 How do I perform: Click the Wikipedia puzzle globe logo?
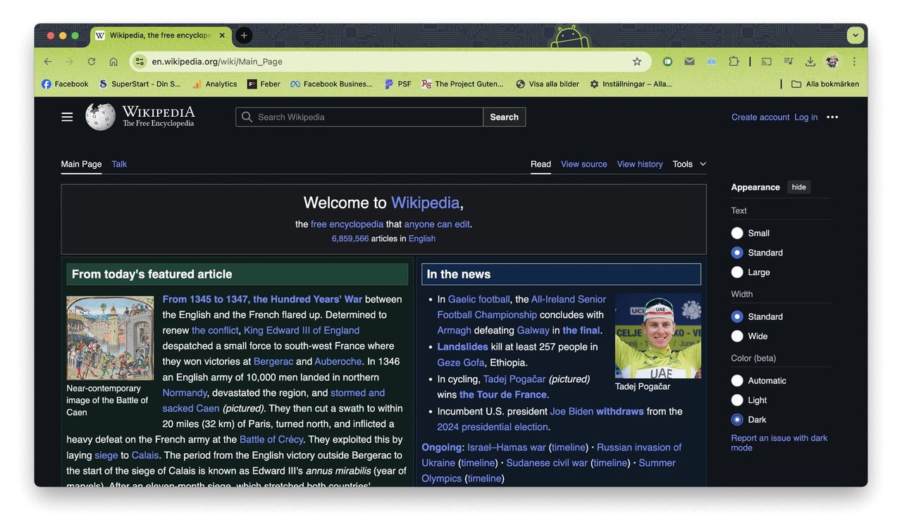tap(99, 116)
